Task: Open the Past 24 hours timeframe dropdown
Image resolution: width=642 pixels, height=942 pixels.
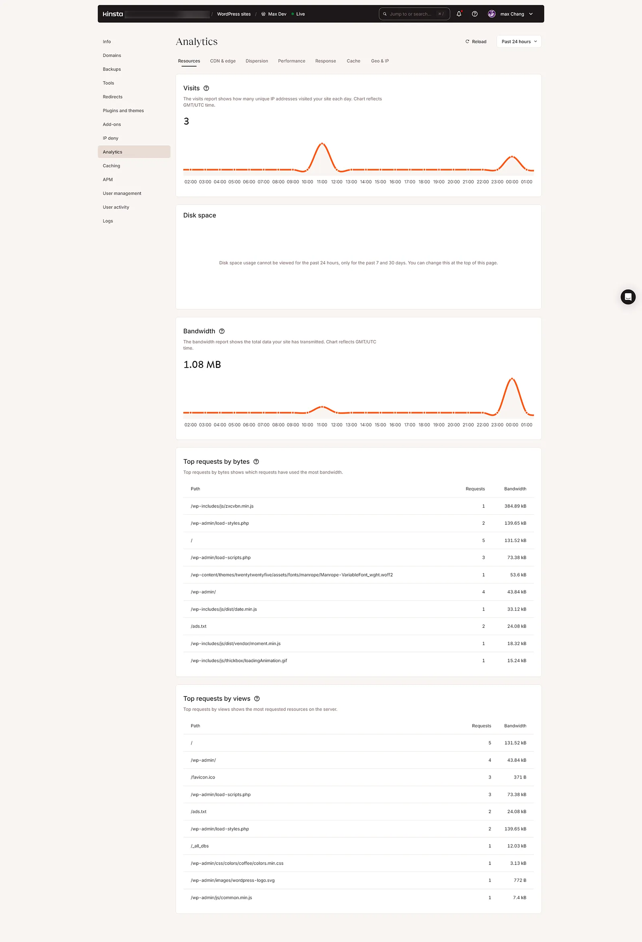Action: pos(519,41)
